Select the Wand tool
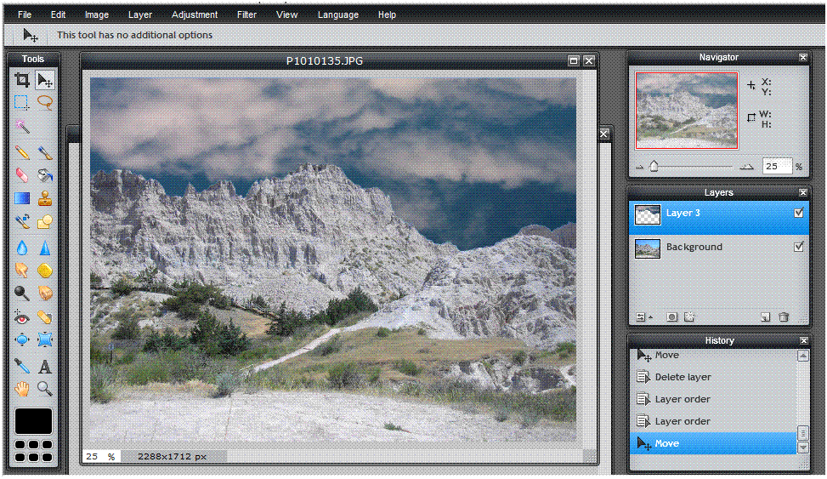Image resolution: width=827 pixels, height=479 pixels. coord(22,127)
